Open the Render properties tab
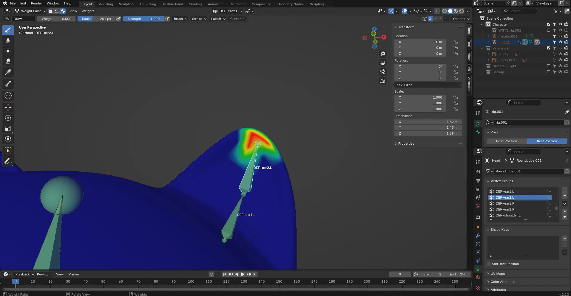571x296 pixels. (x=478, y=172)
